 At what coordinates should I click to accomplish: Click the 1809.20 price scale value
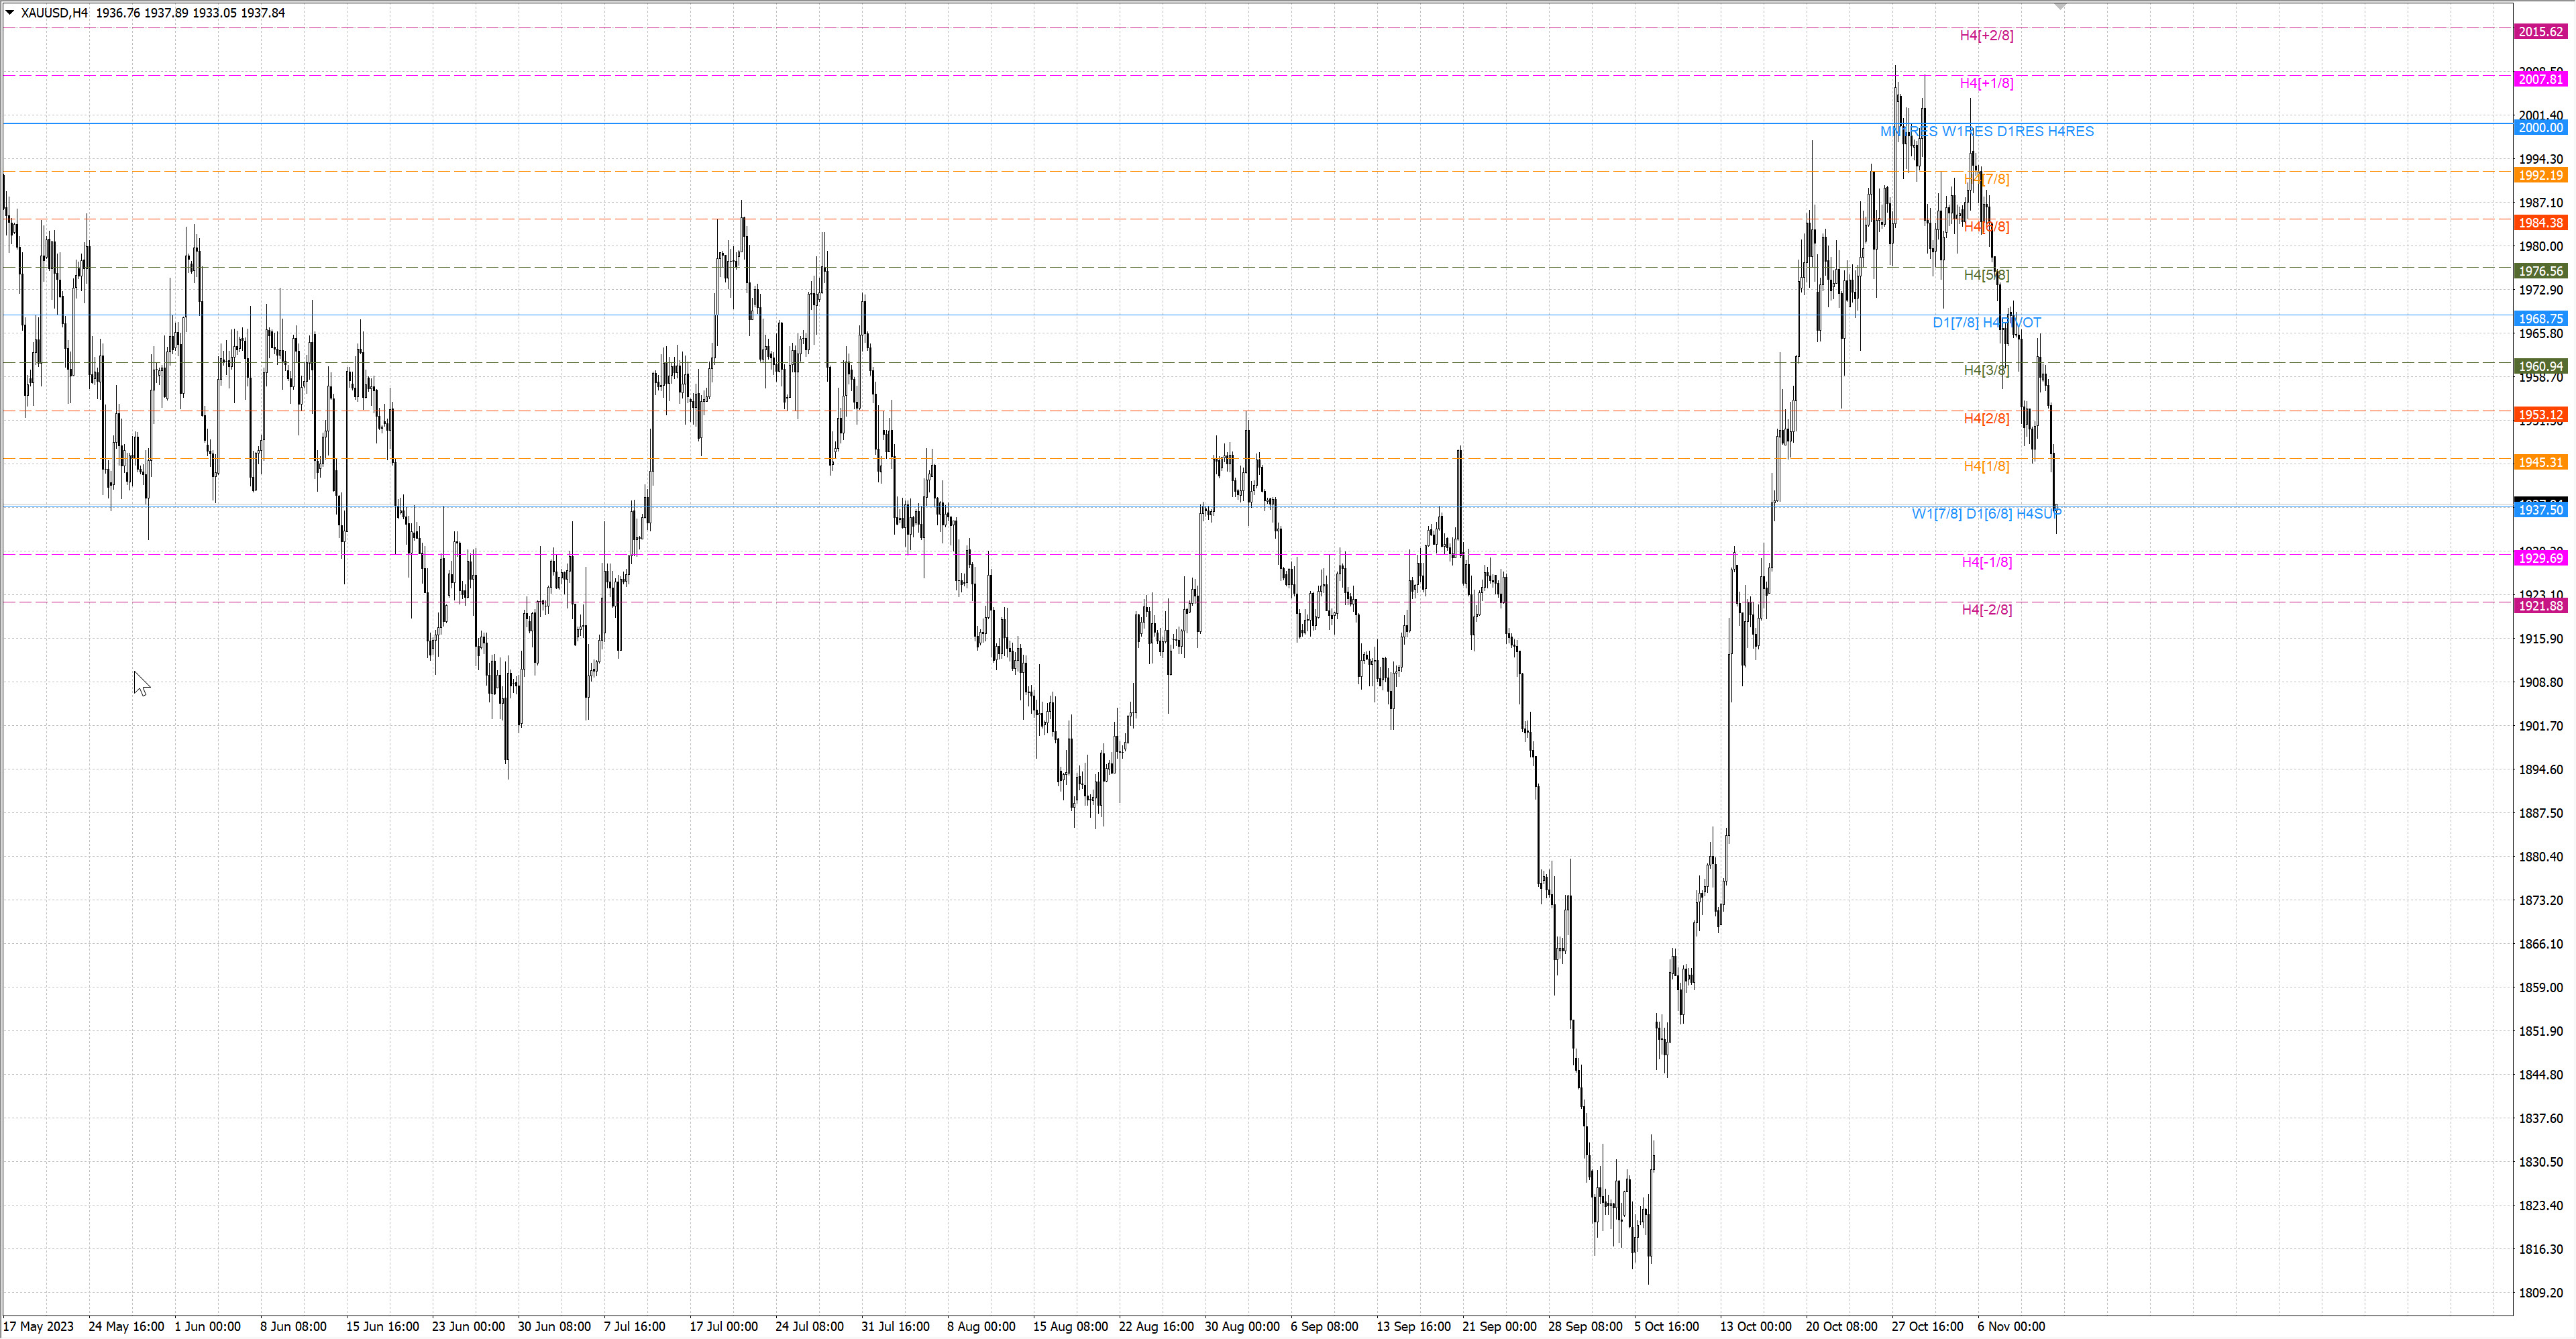2540,1293
